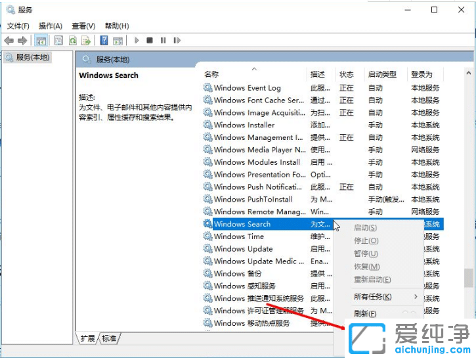
Task: Open the 文件(F) menu
Action: pos(18,26)
